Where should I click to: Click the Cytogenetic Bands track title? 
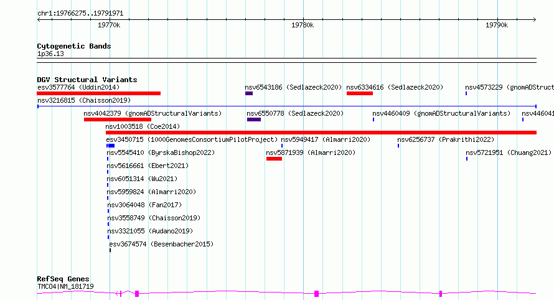pyautogui.click(x=74, y=46)
